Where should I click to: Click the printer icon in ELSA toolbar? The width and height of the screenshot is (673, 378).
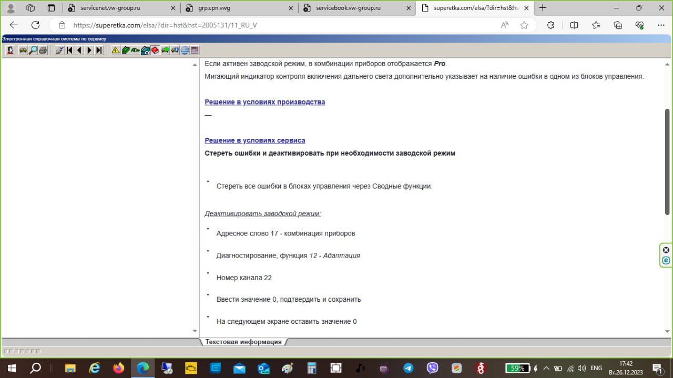click(43, 50)
